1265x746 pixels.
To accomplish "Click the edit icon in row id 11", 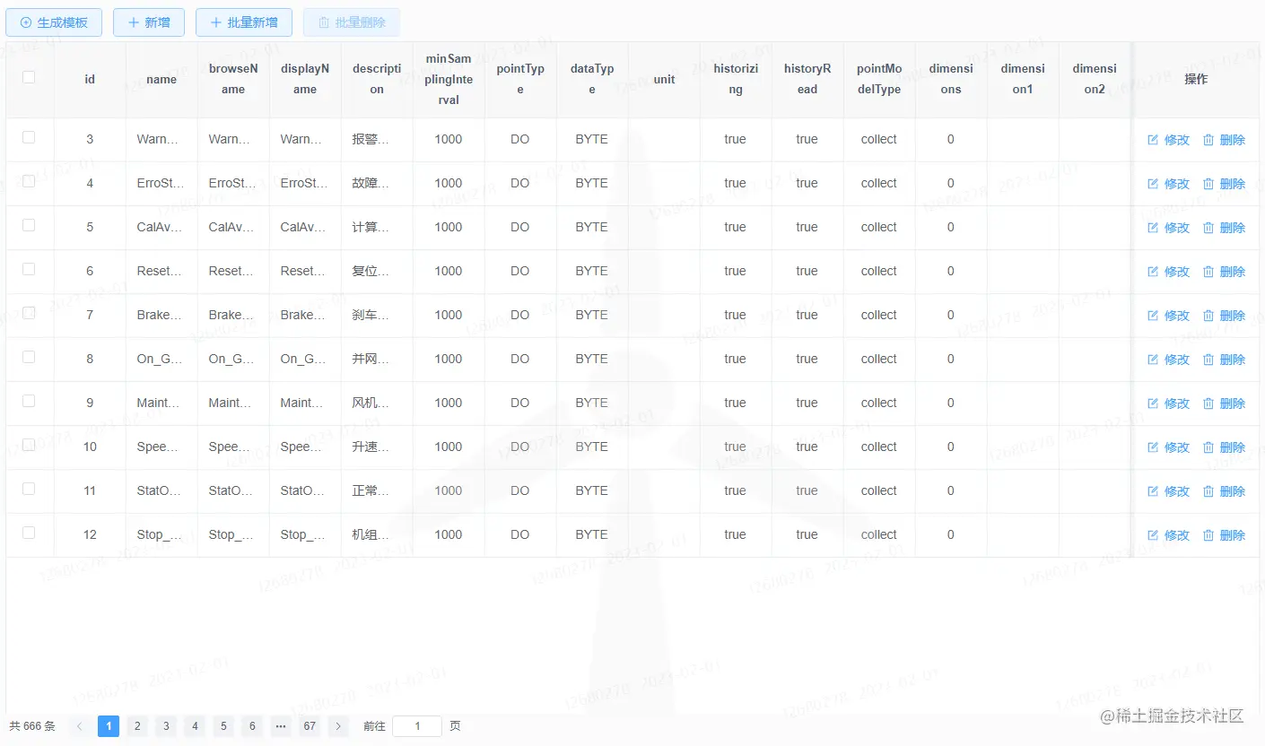I will pyautogui.click(x=1153, y=491).
